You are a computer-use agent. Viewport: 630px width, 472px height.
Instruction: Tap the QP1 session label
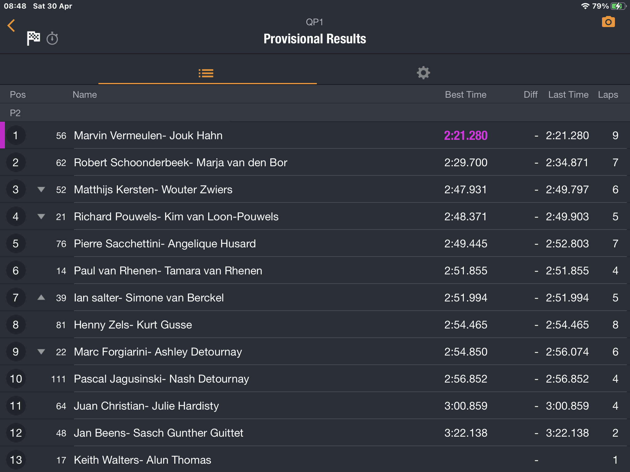click(314, 22)
